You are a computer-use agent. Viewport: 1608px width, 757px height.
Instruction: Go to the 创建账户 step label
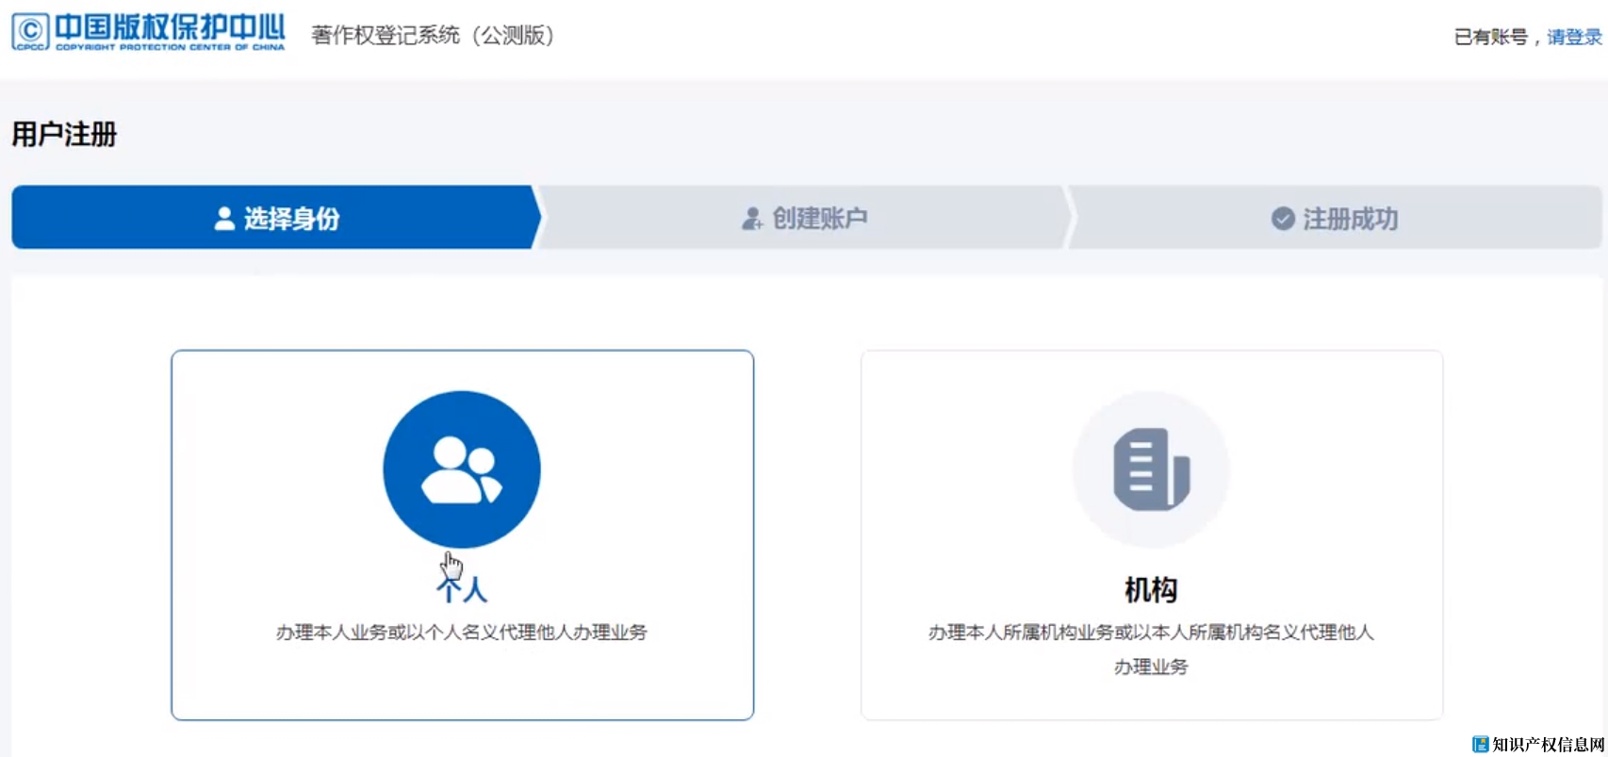[819, 219]
